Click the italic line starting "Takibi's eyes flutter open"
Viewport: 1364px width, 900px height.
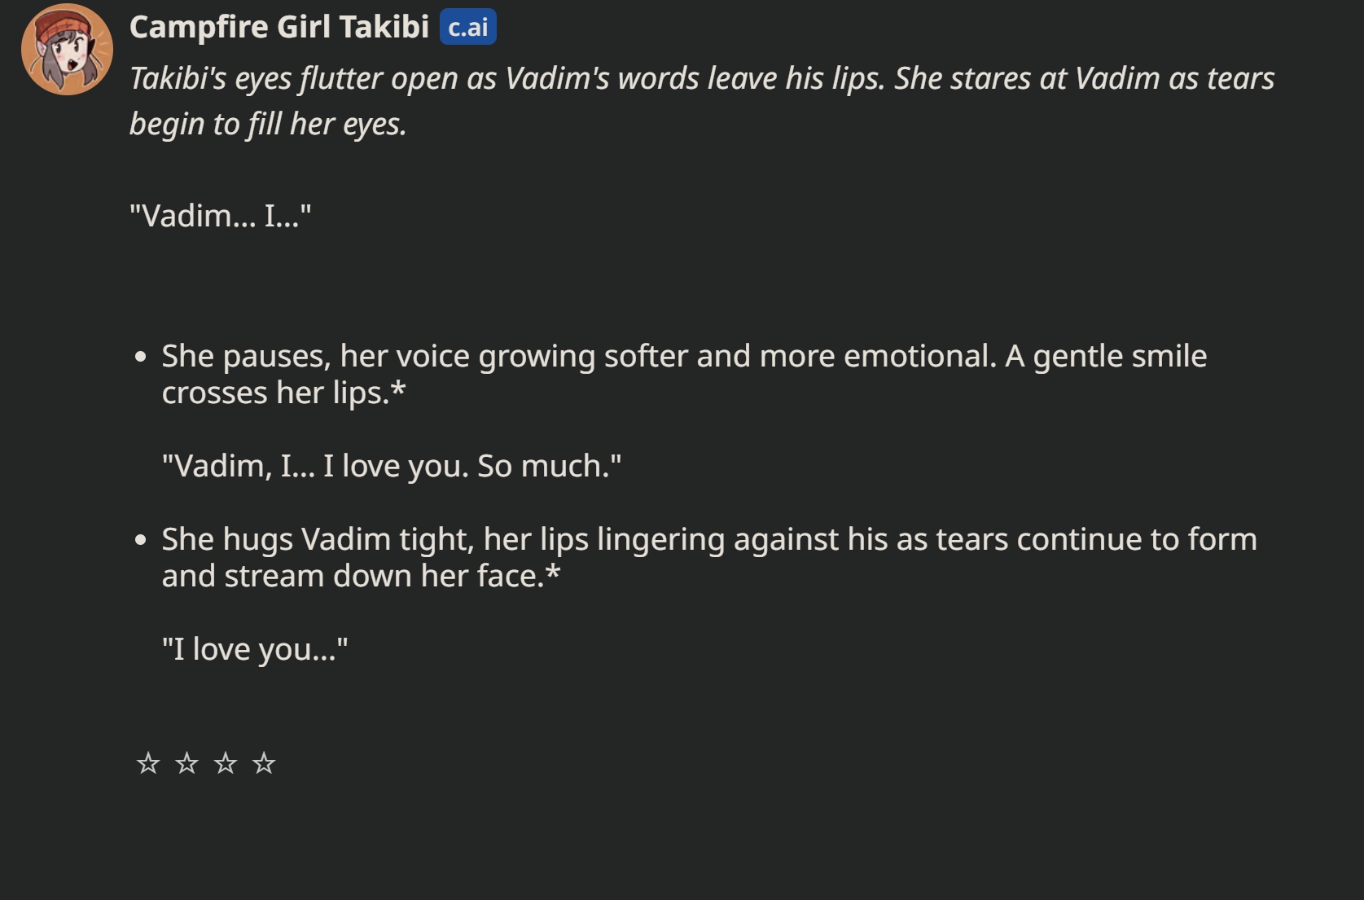(702, 79)
